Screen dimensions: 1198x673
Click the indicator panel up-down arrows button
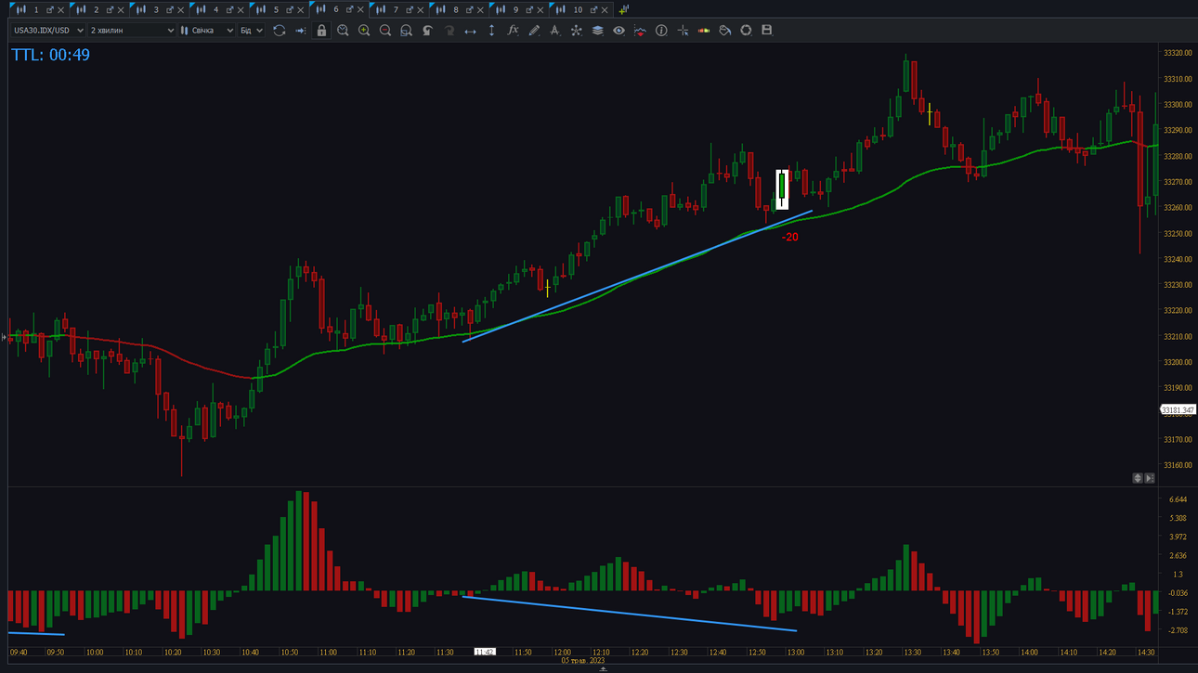click(x=1138, y=478)
